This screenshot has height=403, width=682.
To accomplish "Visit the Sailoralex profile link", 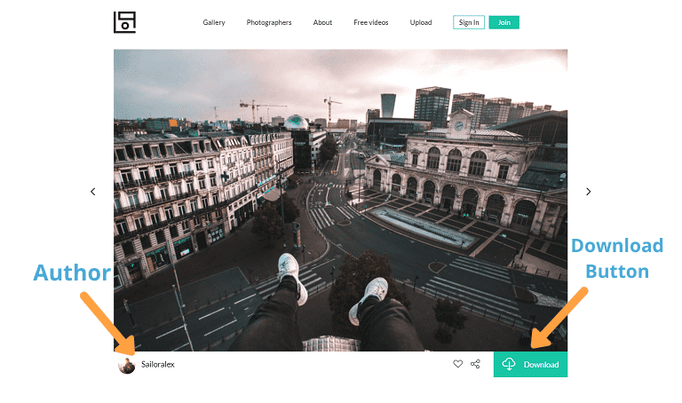I will [x=158, y=365].
